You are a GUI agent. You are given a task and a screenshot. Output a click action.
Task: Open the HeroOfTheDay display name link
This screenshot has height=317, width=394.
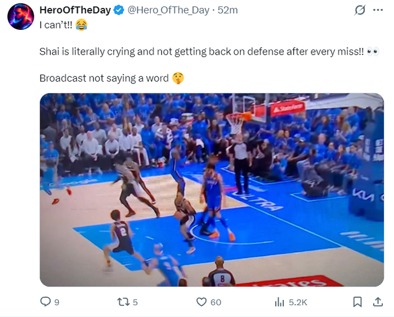75,10
